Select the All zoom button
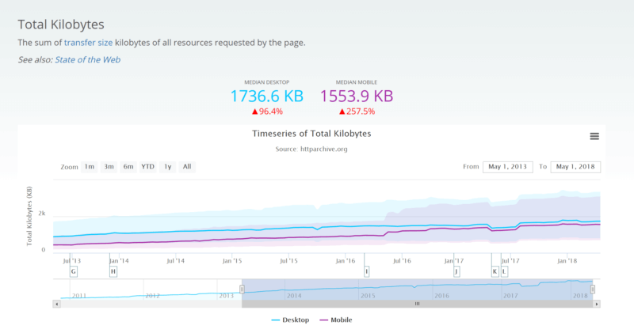 coord(187,167)
